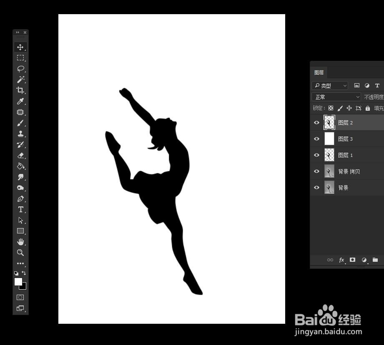Open the 类型 layer filter dropdown
This screenshot has height=345, width=384.
point(330,86)
